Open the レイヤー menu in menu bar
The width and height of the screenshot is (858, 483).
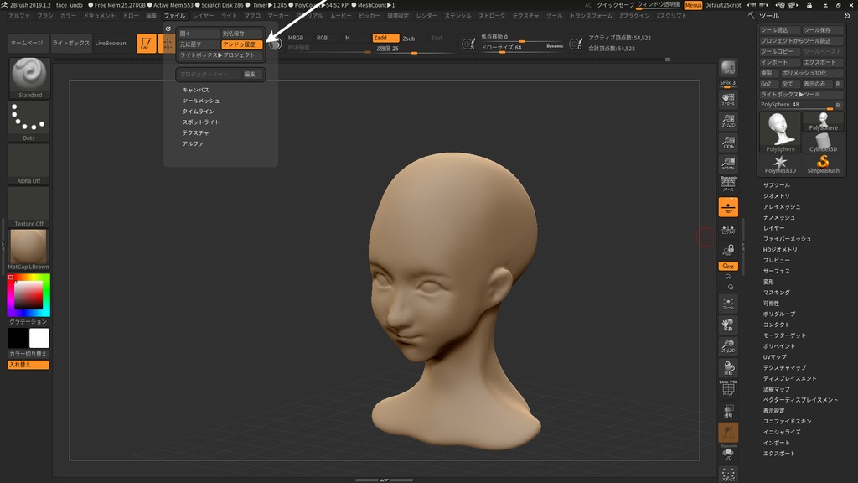pyautogui.click(x=203, y=16)
